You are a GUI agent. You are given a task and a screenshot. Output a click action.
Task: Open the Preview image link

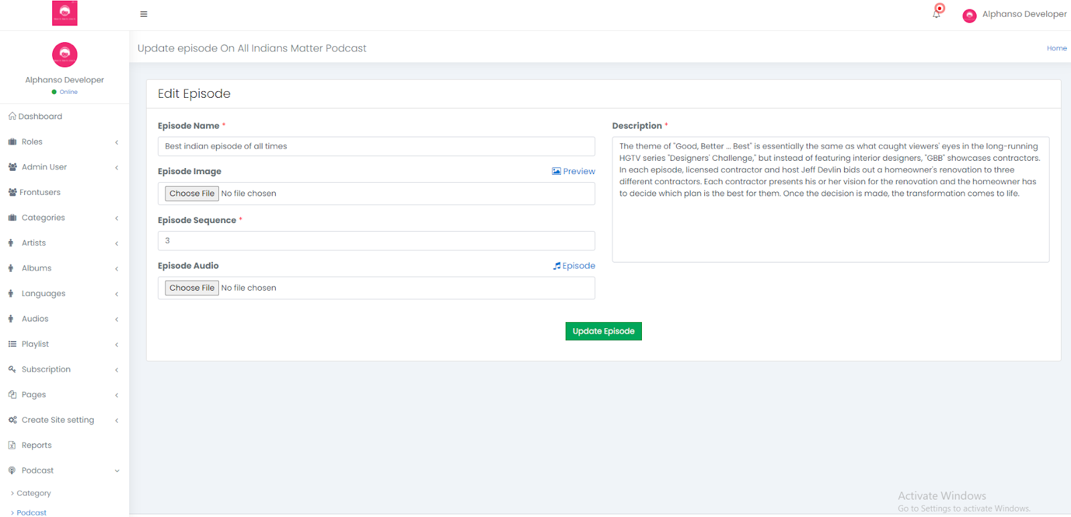(x=574, y=171)
